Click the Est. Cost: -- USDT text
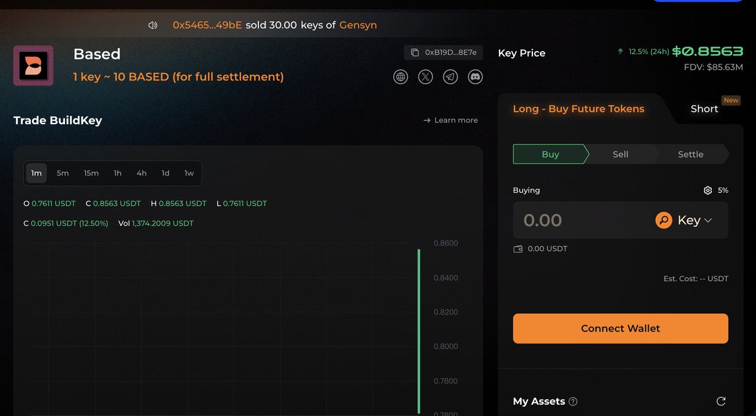 coord(696,279)
